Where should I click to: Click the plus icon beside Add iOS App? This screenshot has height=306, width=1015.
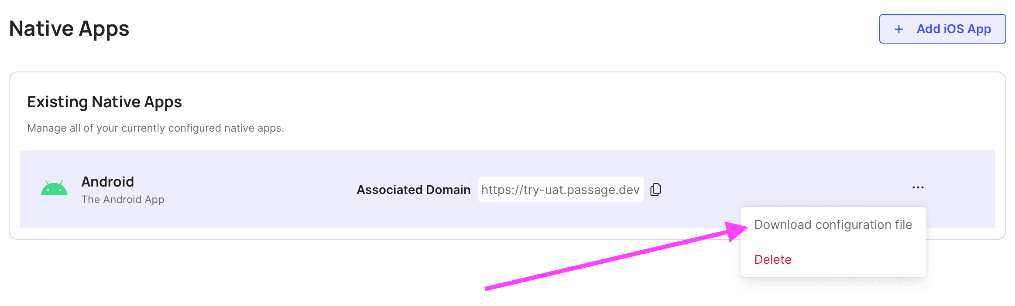point(898,29)
